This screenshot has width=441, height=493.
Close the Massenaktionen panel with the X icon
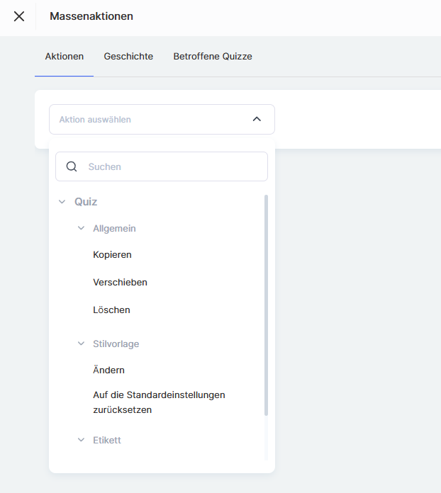click(19, 16)
